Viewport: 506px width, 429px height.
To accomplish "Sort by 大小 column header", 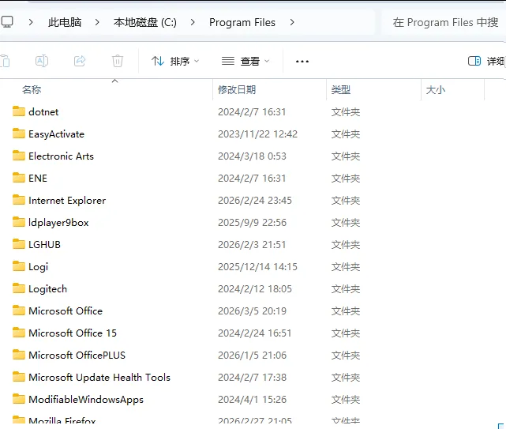I will [436, 90].
